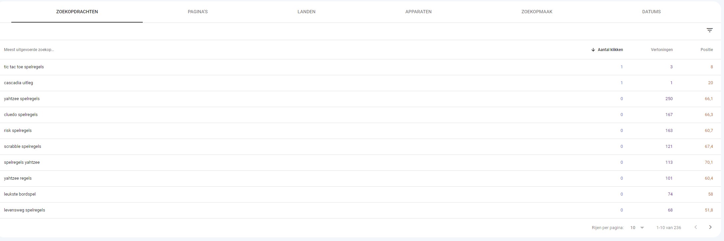Click position value 60,4

tap(709, 178)
